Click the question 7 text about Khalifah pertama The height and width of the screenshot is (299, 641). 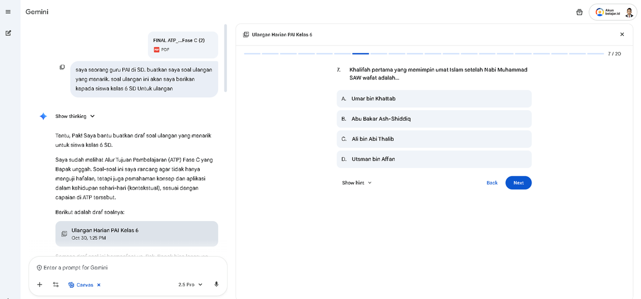point(438,74)
